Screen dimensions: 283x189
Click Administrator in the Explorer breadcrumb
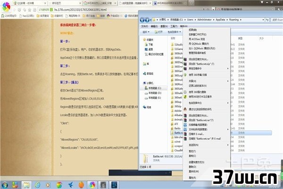point(204,20)
